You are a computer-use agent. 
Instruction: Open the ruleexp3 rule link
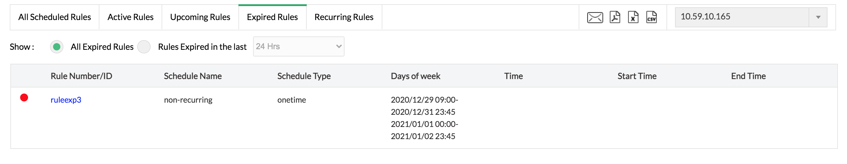click(x=66, y=100)
